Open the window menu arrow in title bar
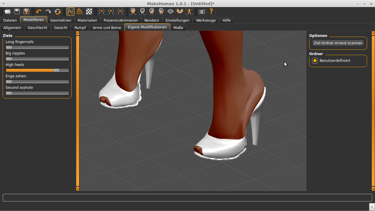Viewport: 375px width, 211px height. pos(4,4)
